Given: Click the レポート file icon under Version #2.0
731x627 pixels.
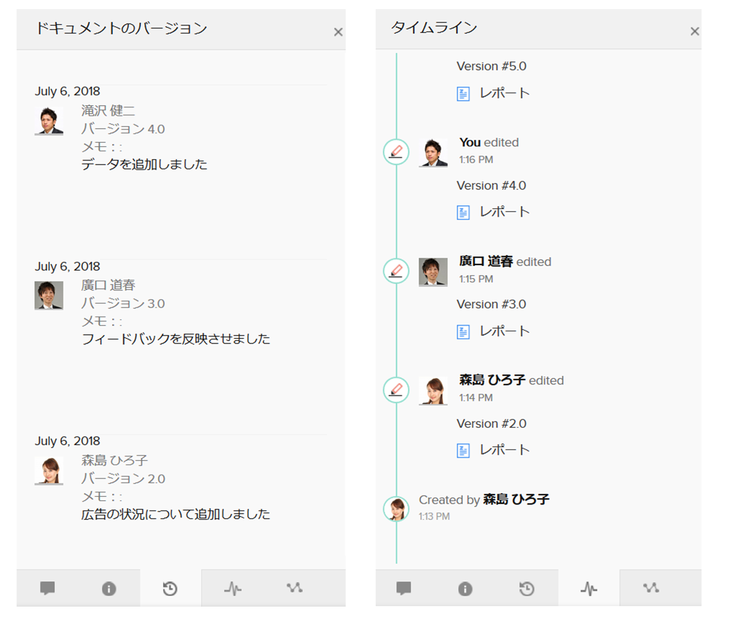Looking at the screenshot, I should click(x=462, y=450).
